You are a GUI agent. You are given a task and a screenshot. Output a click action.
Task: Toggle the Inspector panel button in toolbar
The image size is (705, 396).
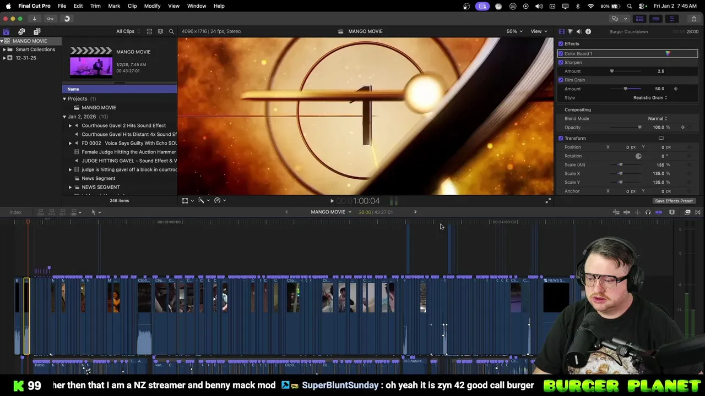point(671,19)
